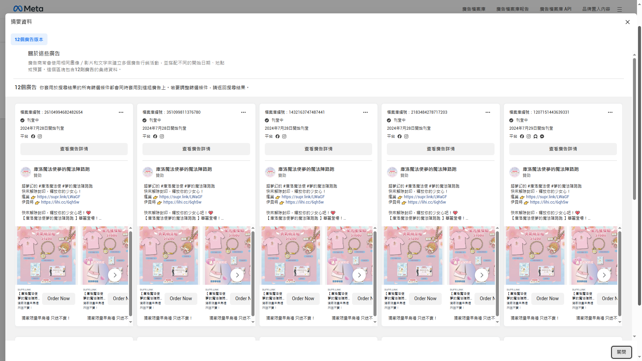Screen dimensions: 642x361
Task: Close the summary dialog with X icon
Action: (x=627, y=22)
